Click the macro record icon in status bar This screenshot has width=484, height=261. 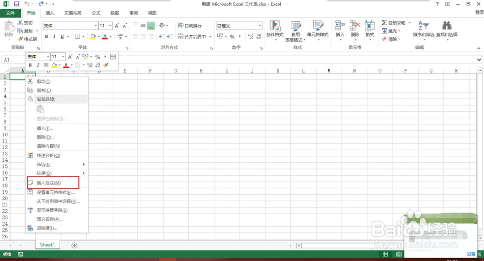[20, 254]
